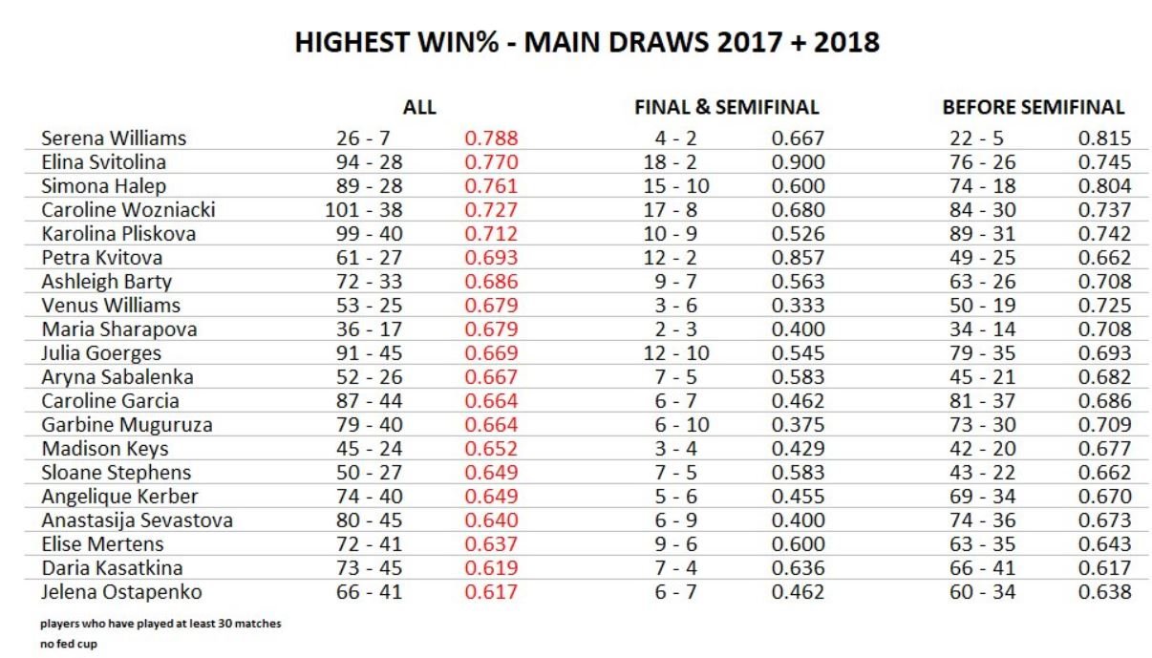Click the BEFORE SEMIFINAL column header

click(x=1034, y=108)
